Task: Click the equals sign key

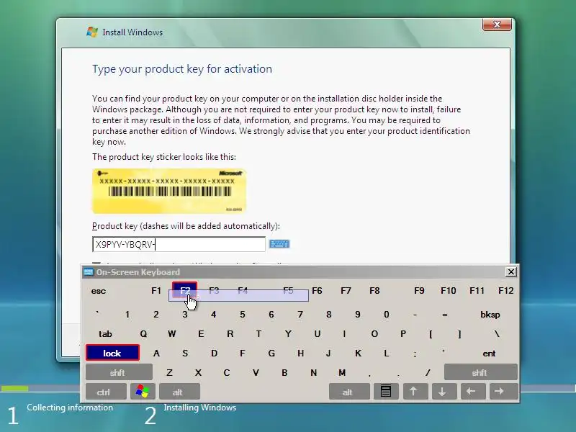Action: coord(444,315)
